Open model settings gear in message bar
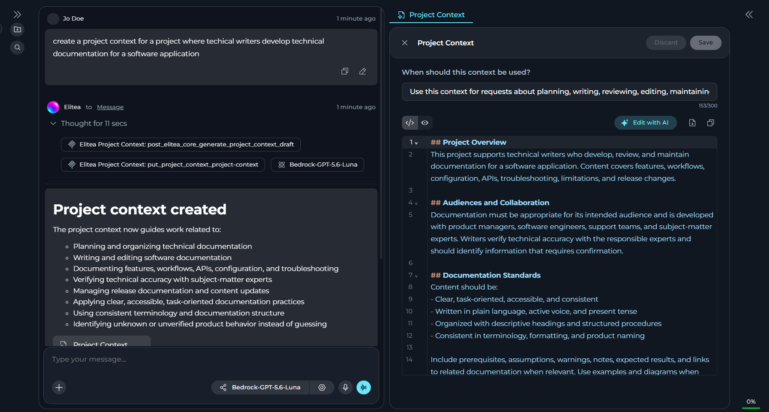Screen dimensions: 769x412 [322, 387]
